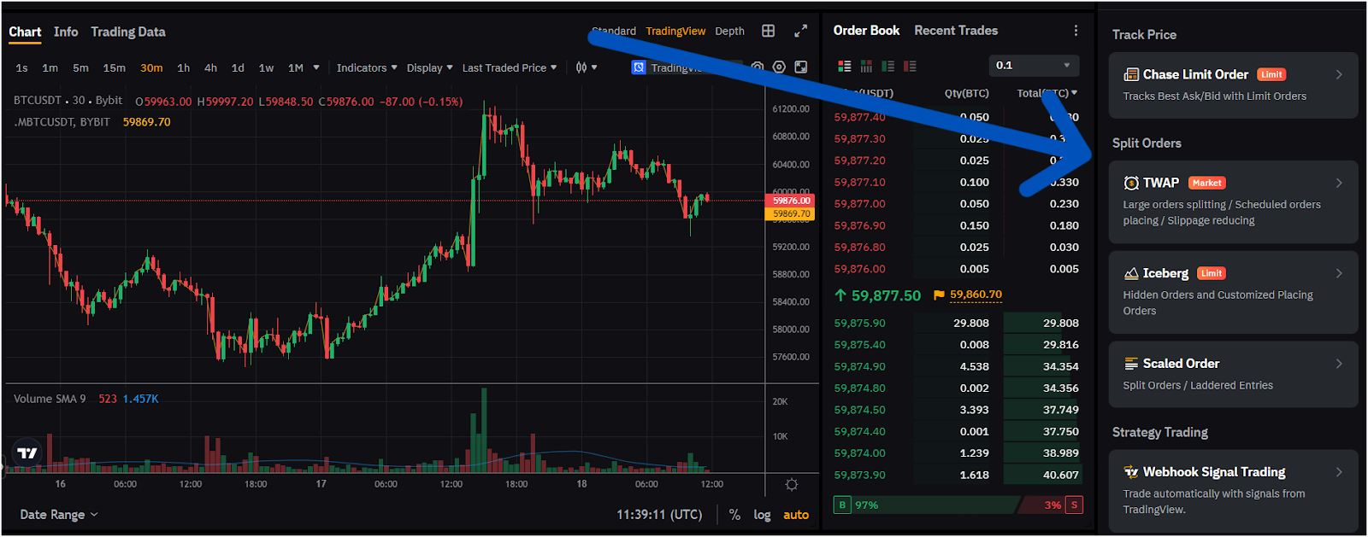This screenshot has width=1368, height=537.
Task: Click the mark price 59,860.70 link
Action: pyautogui.click(x=976, y=295)
